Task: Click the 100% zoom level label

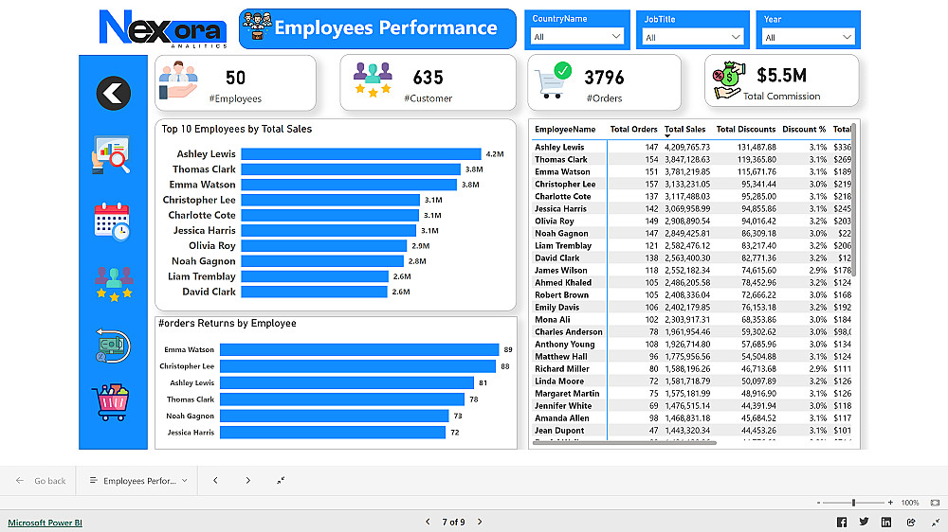Action: 910,503
